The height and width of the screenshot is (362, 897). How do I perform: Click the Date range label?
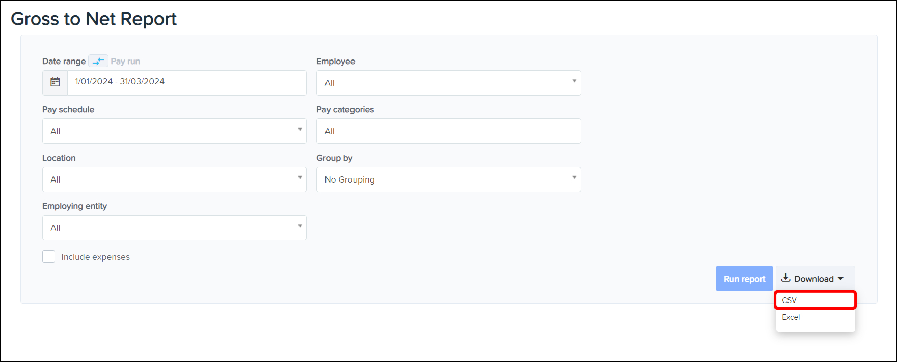pos(64,62)
